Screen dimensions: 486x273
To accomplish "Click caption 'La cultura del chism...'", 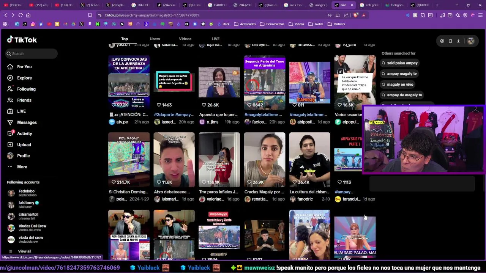I will pos(309,192).
